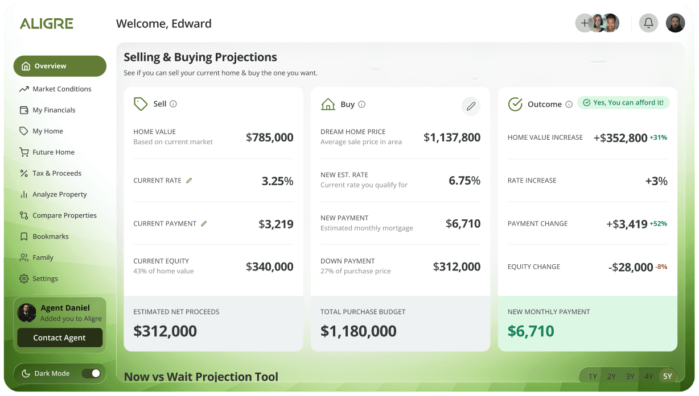Click the $785,000 home value
This screenshot has width=699, height=396.
(x=270, y=137)
